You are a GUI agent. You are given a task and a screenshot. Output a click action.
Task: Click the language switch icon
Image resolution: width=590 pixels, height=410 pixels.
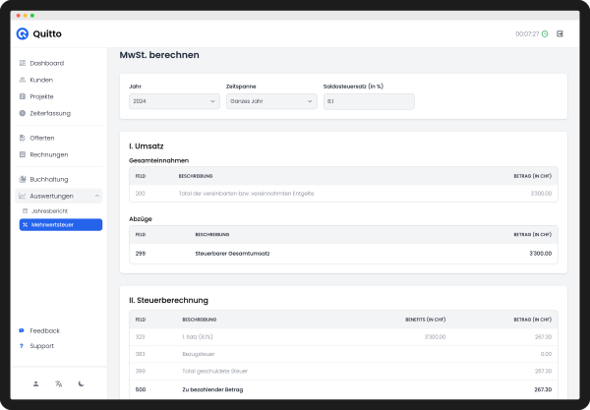pos(59,383)
